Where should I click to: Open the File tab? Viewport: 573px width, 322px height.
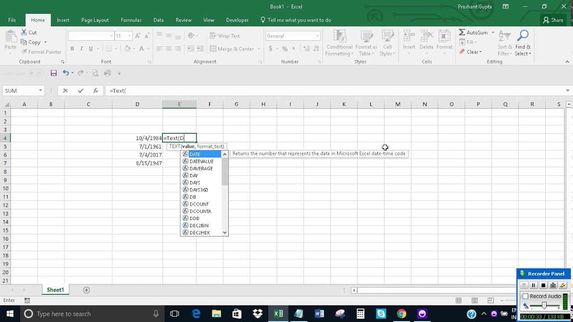click(12, 20)
